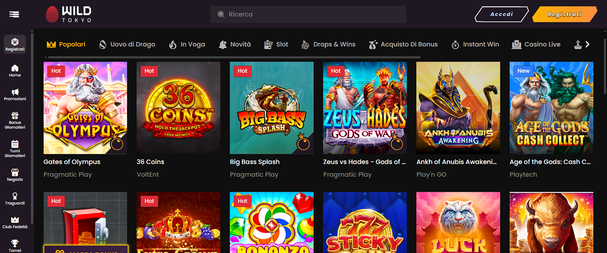
Task: Open the crown and fruits game thumbnail
Action: [179, 223]
